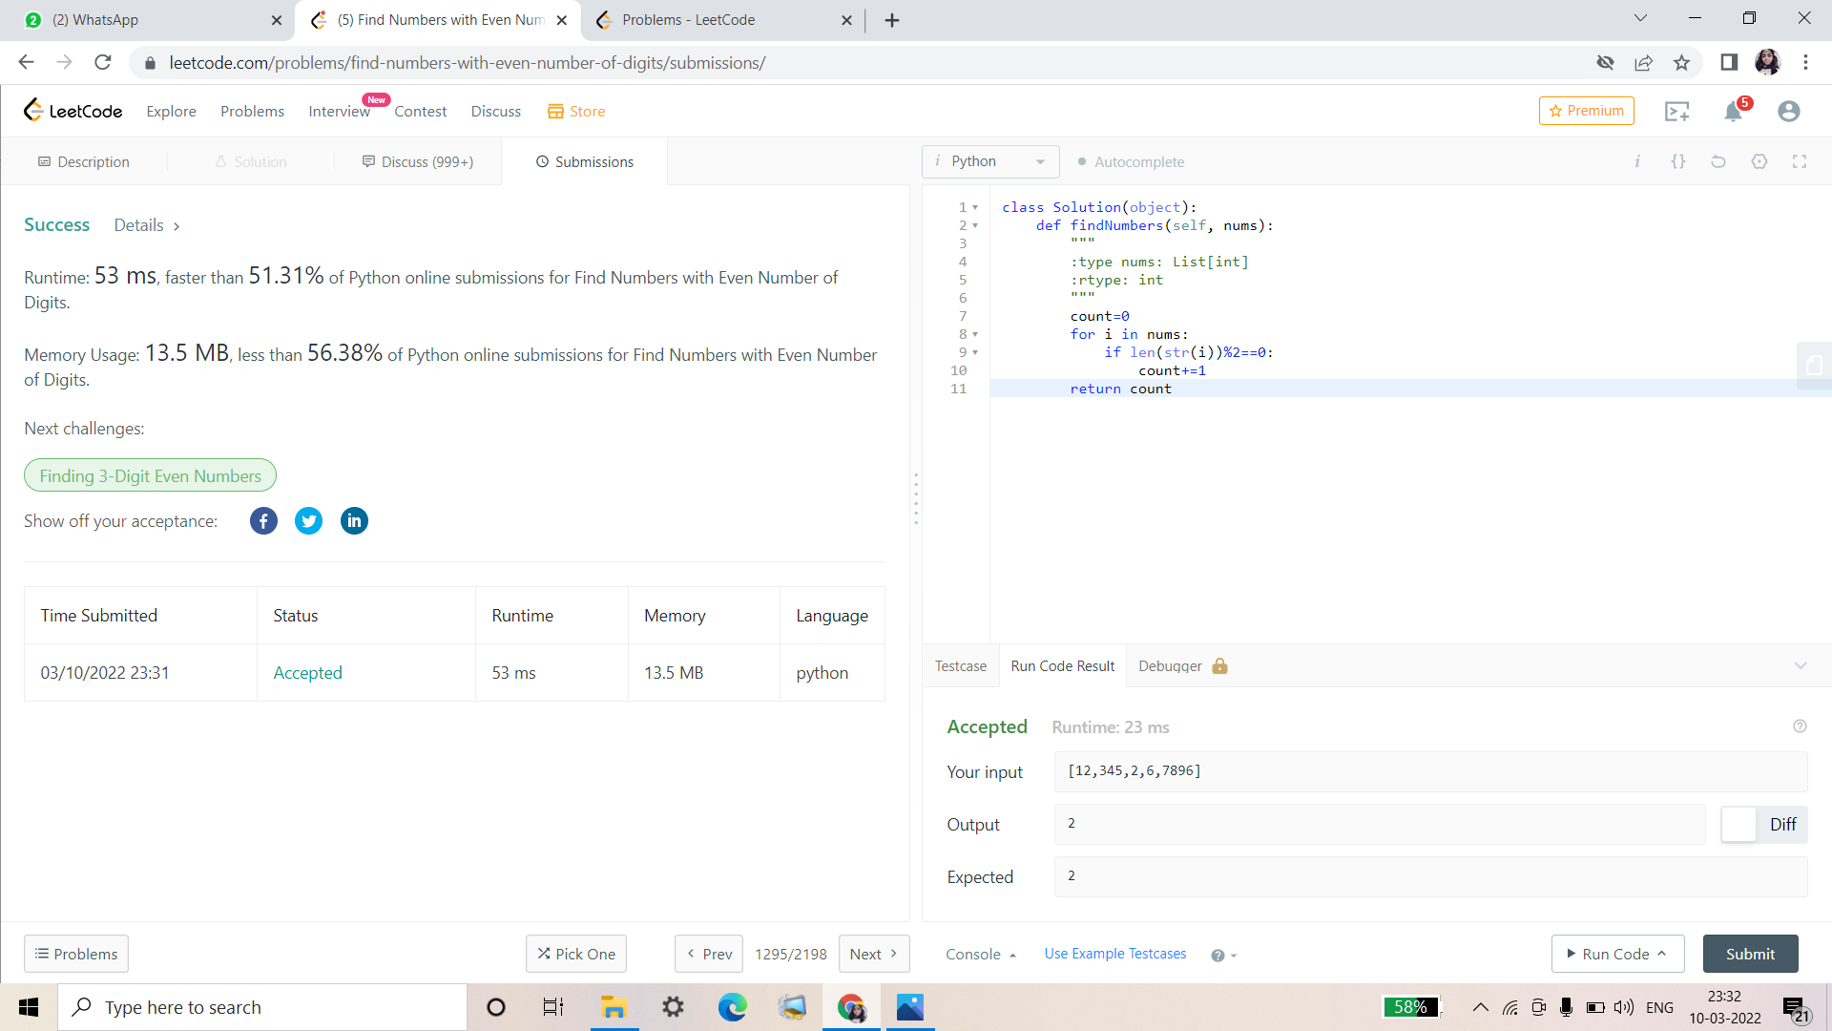The width and height of the screenshot is (1832, 1031).
Task: Click Pick One random problem
Action: (575, 954)
